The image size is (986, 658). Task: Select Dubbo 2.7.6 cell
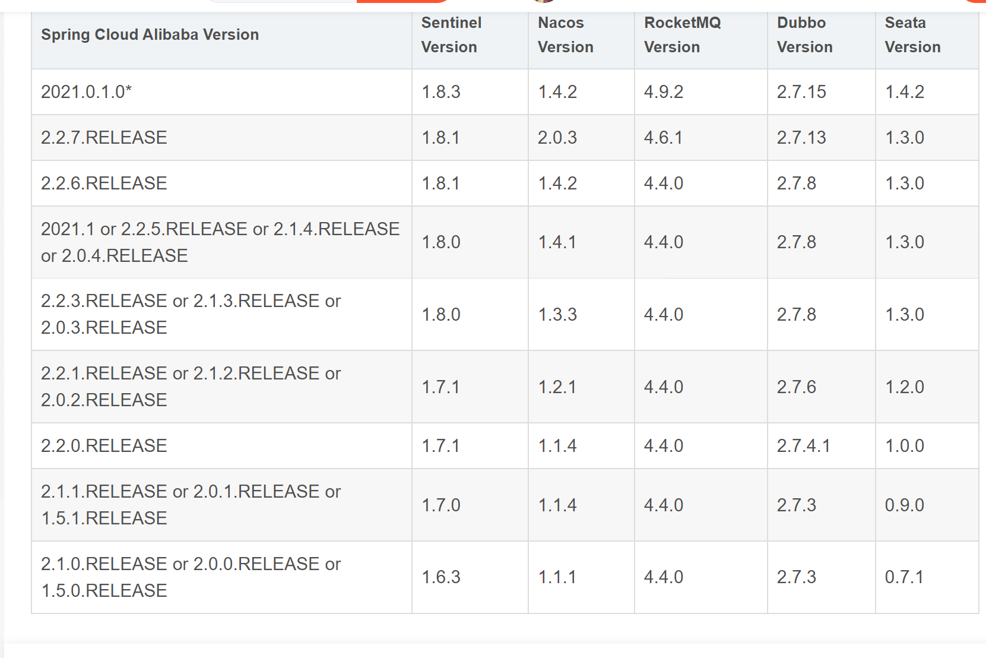(x=822, y=387)
